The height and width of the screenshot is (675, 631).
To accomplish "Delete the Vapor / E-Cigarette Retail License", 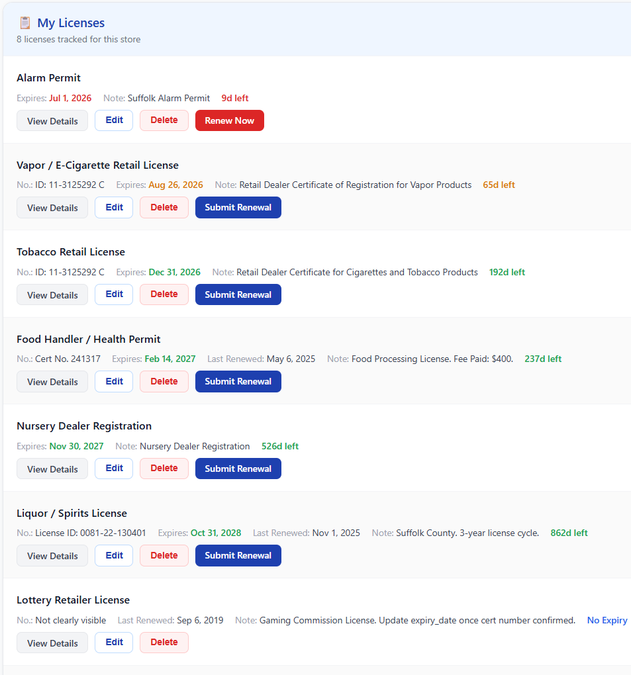I will tap(164, 208).
